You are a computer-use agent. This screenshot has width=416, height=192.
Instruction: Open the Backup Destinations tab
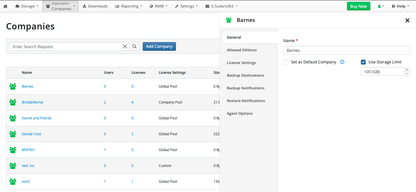point(245,75)
